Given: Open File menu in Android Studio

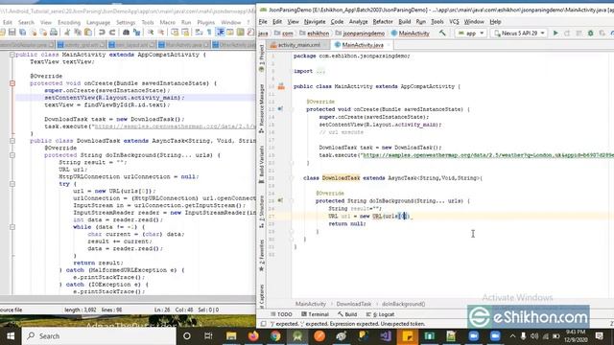Looking at the screenshot, I should [263, 22].
